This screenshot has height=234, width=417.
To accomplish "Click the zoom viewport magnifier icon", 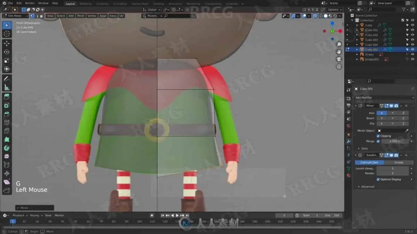I will (x=339, y=44).
